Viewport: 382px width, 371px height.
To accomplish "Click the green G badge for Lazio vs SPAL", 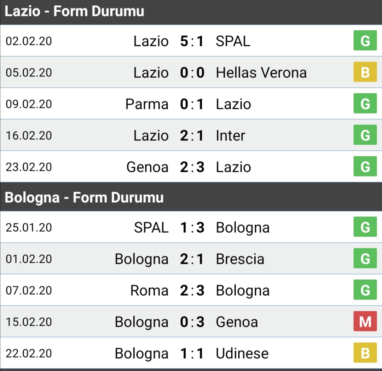I will point(365,40).
